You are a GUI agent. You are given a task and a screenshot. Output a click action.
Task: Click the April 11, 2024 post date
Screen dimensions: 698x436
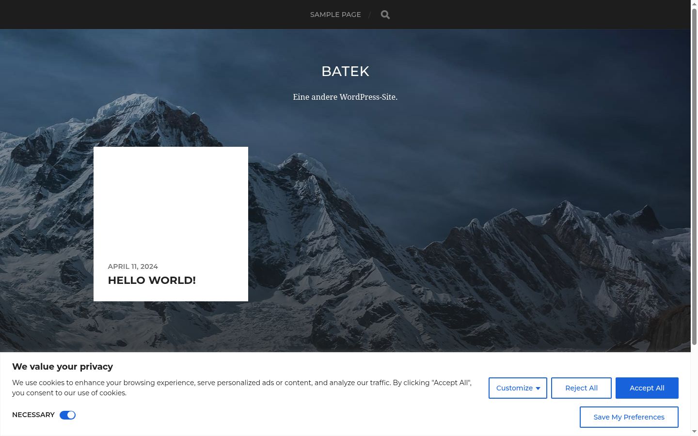click(x=133, y=266)
